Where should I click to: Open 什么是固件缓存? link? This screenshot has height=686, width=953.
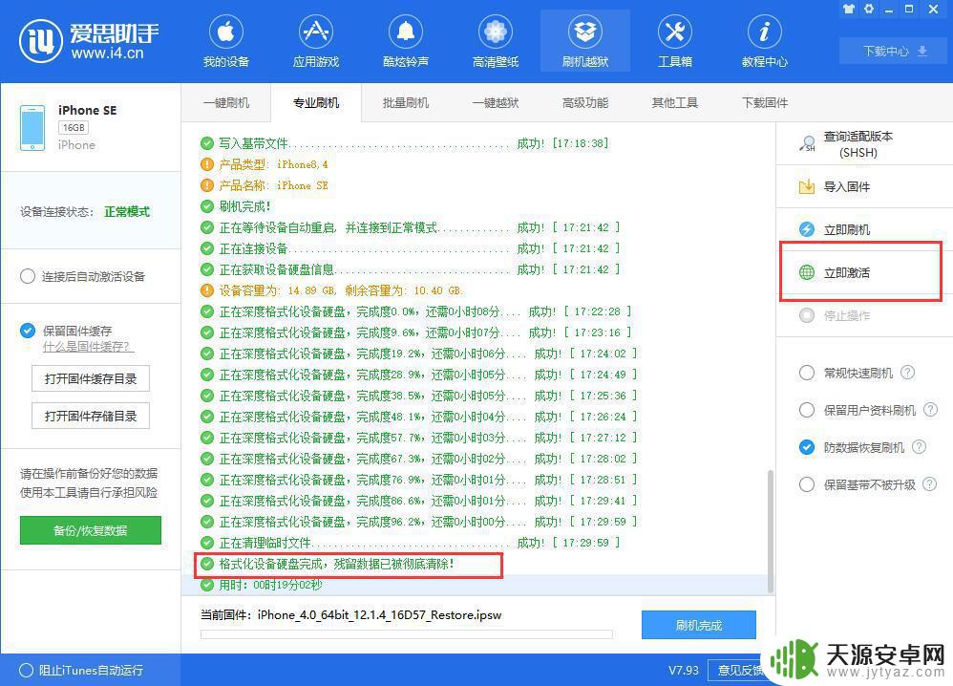click(x=88, y=347)
